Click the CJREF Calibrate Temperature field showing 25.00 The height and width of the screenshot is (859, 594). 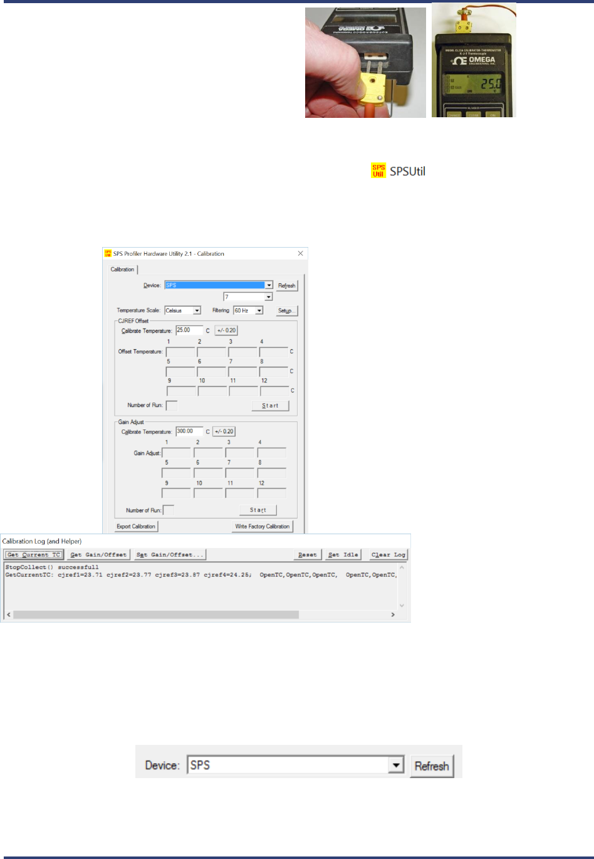click(x=190, y=330)
